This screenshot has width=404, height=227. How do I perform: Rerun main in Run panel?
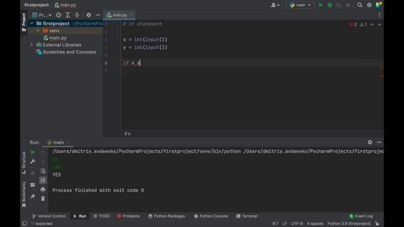tap(33, 153)
